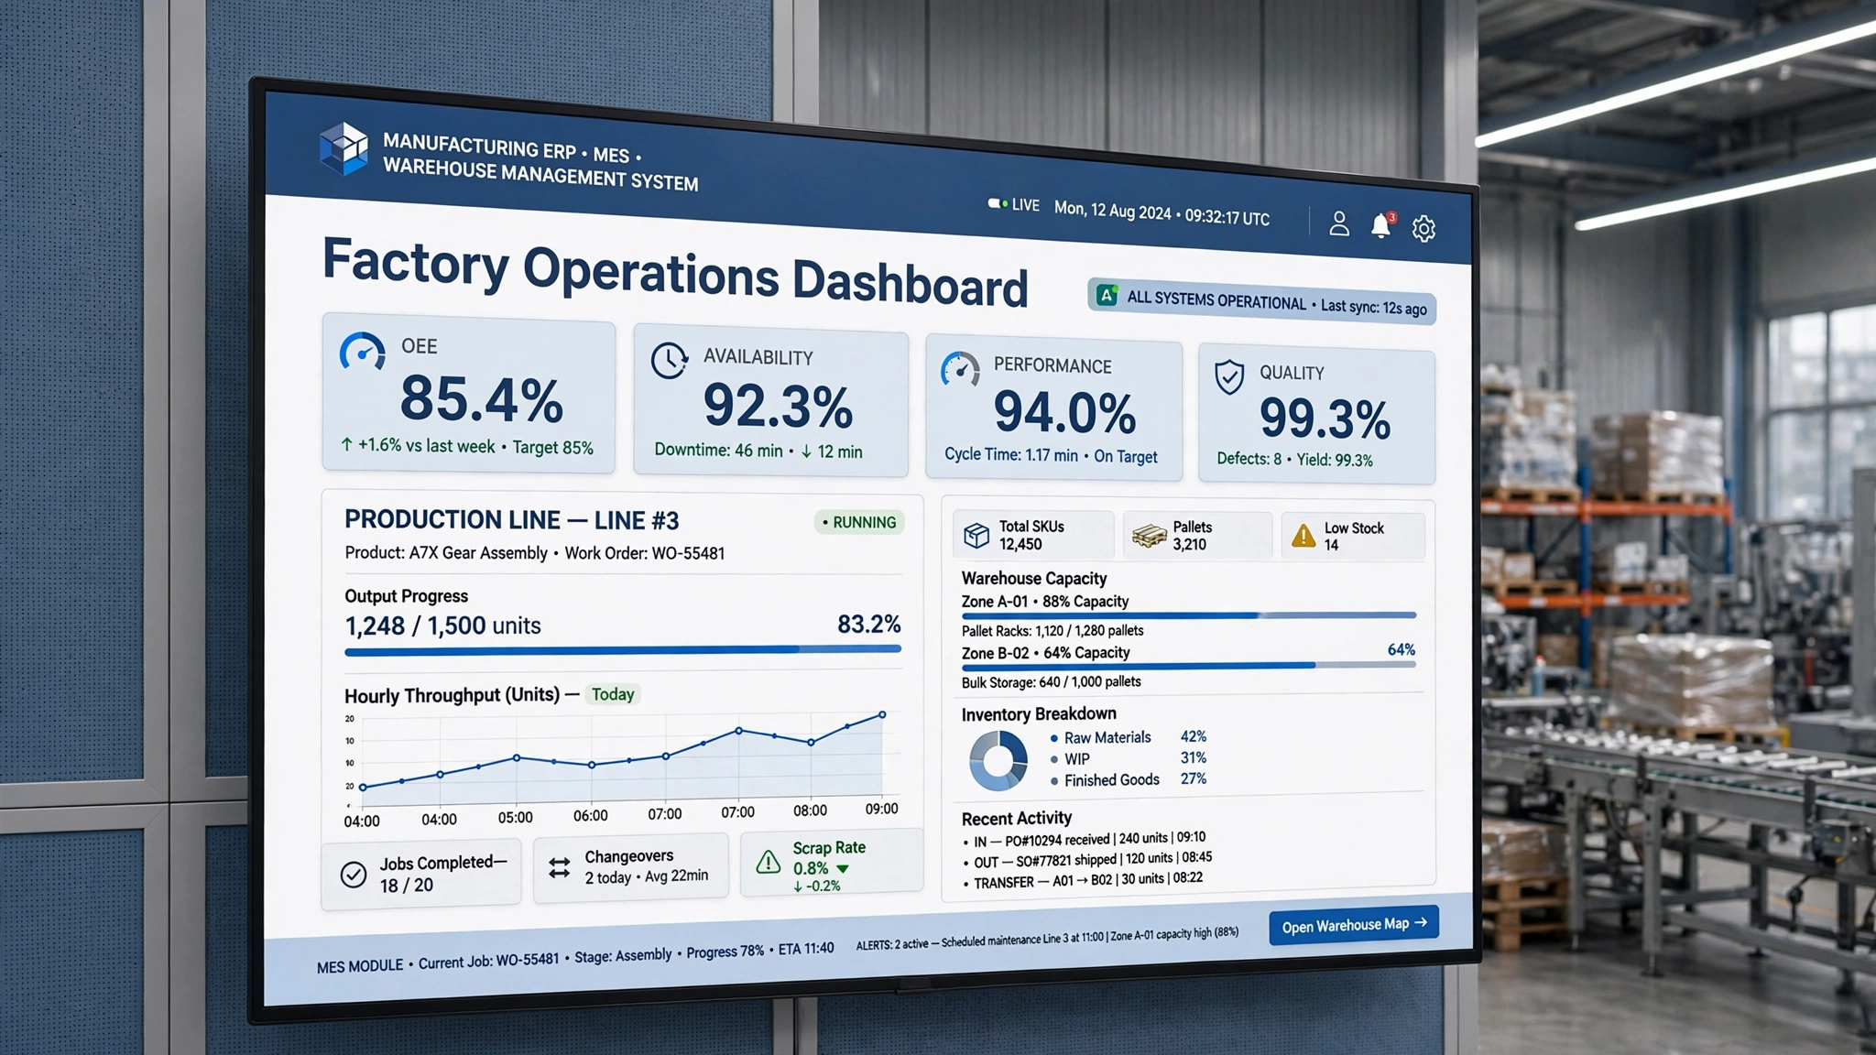Viewport: 1876px width, 1055px height.
Task: Click the Output Progress bar
Action: 623,650
